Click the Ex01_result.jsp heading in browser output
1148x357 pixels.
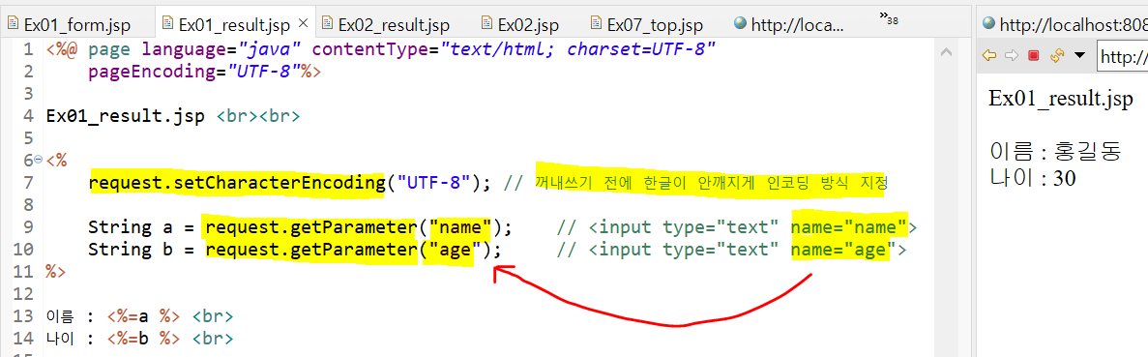(x=1060, y=99)
